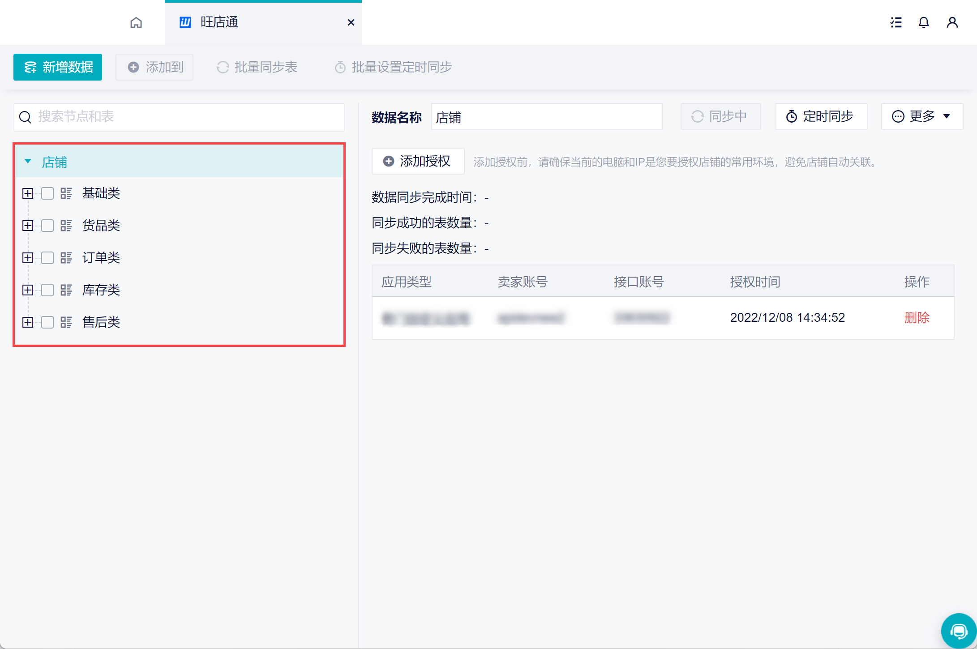Check the 货品类 checkbox

coord(47,226)
